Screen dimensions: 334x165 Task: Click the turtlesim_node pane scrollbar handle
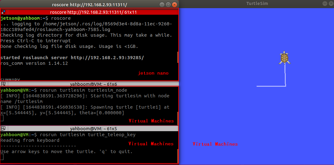[178, 118]
